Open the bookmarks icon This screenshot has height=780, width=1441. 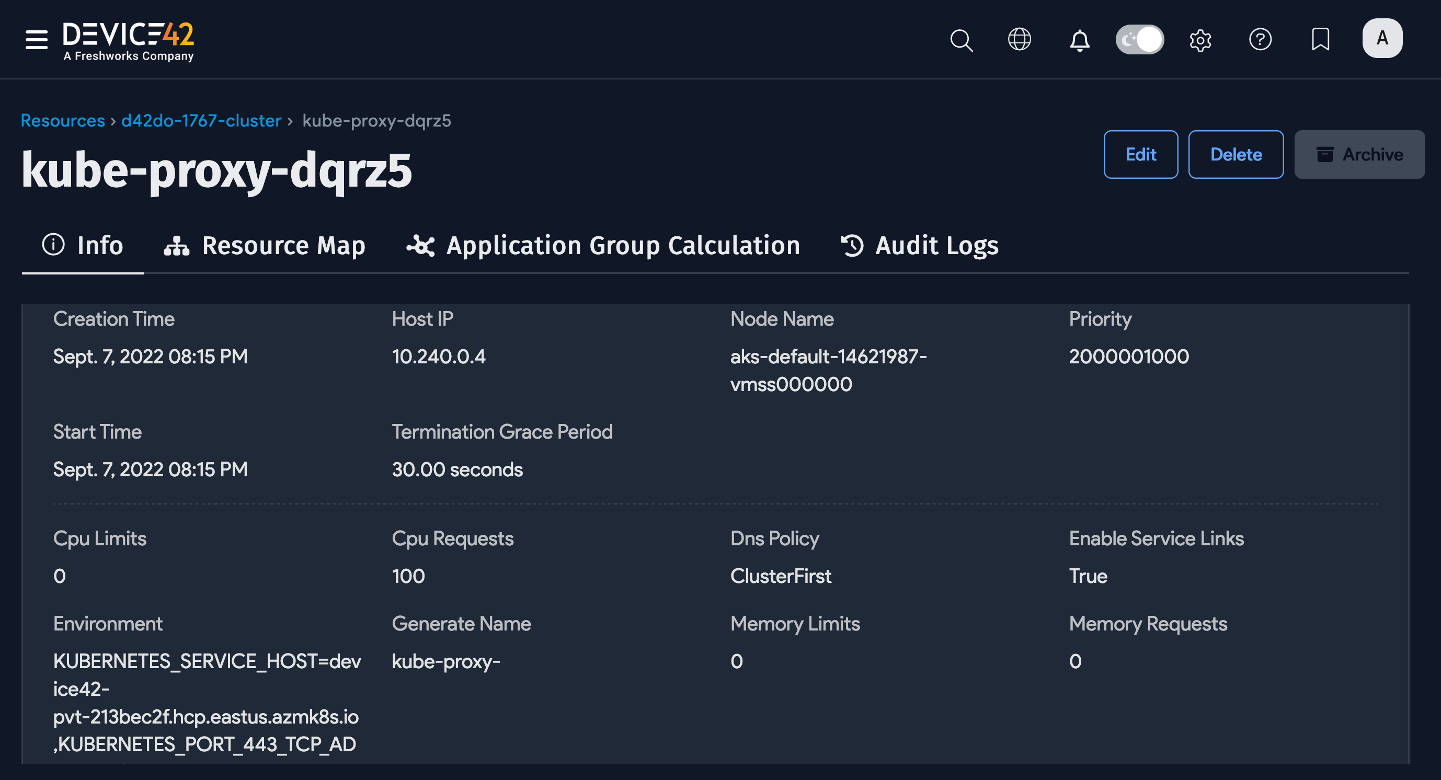(x=1320, y=40)
